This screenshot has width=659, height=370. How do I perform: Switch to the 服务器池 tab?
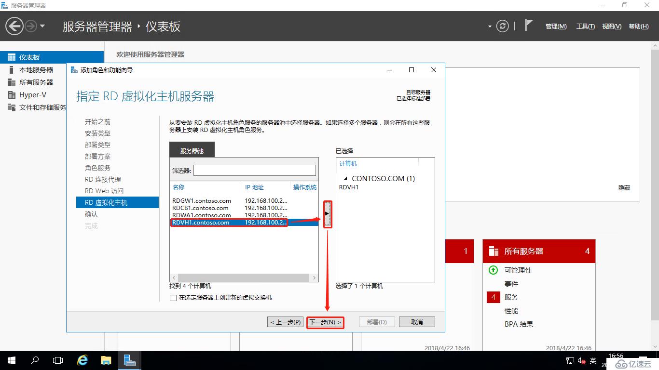tap(192, 150)
